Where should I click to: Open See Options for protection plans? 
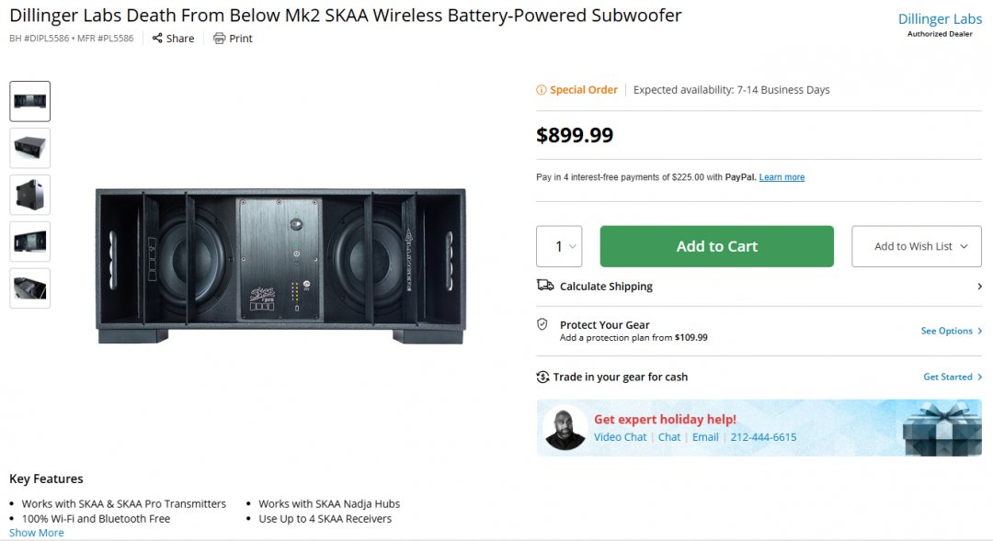(x=951, y=331)
